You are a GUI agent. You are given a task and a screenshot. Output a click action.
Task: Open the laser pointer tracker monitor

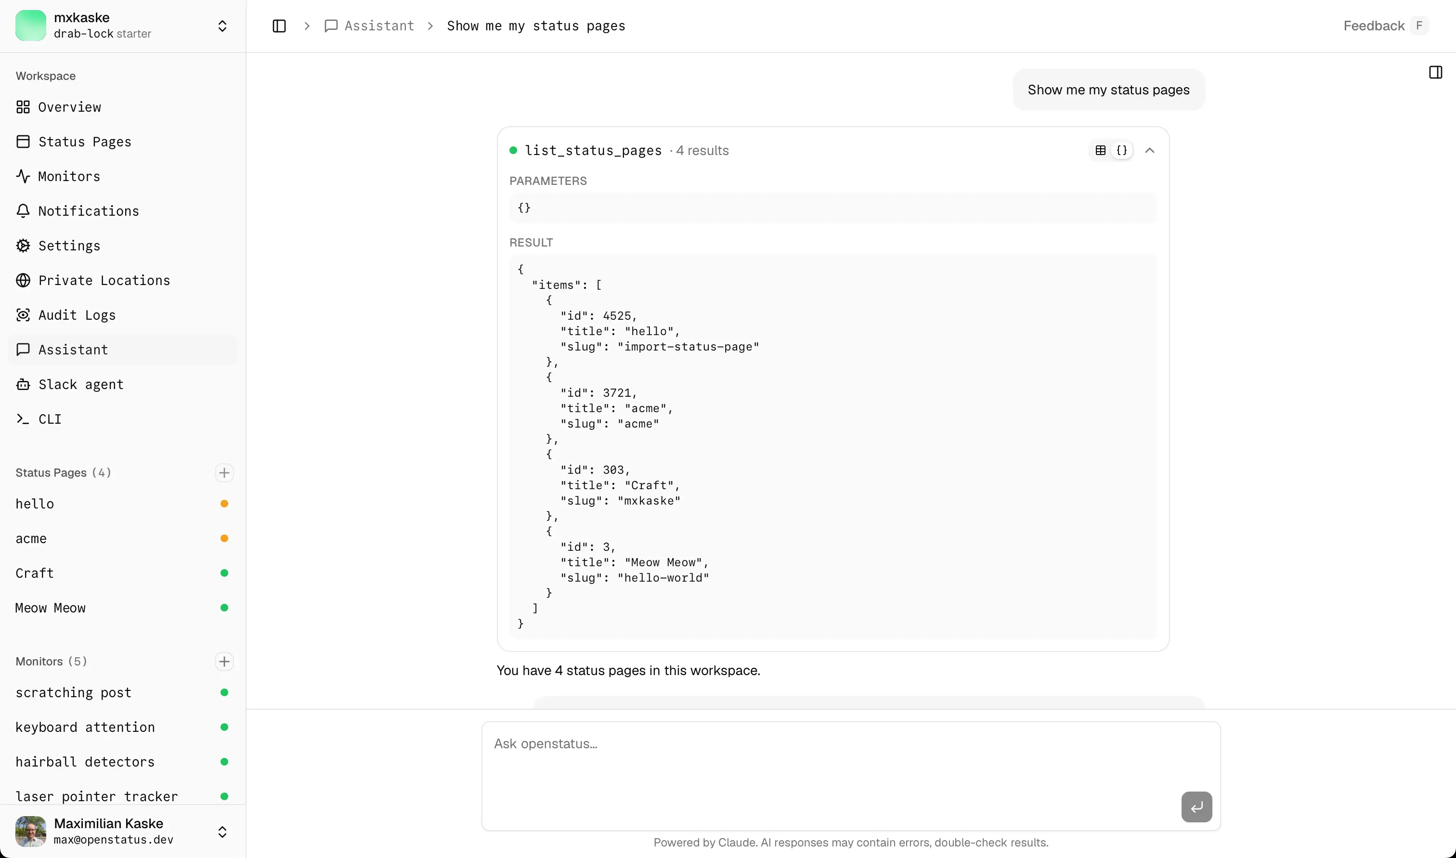coord(123,797)
